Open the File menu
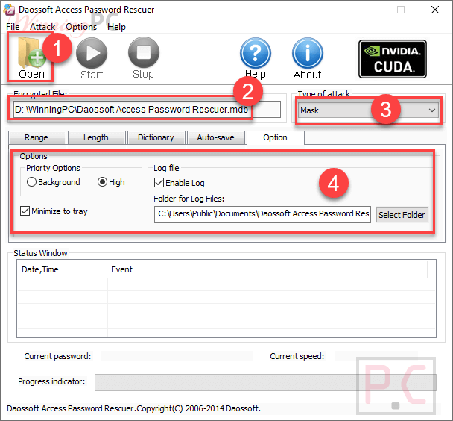The image size is (453, 421). point(13,27)
